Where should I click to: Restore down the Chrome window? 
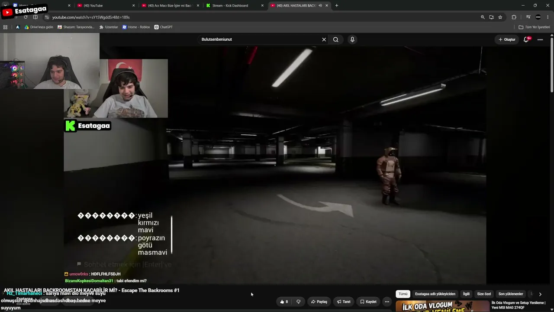535,6
